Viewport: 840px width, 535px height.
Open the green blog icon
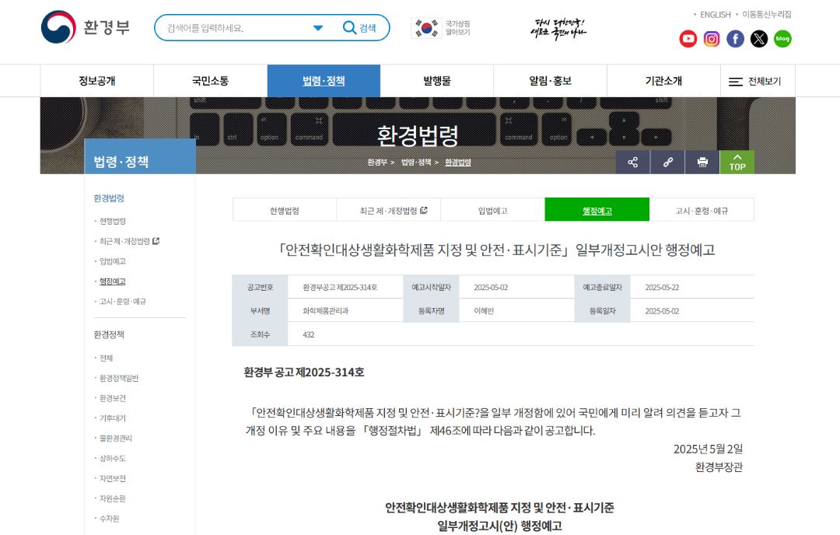tap(782, 39)
